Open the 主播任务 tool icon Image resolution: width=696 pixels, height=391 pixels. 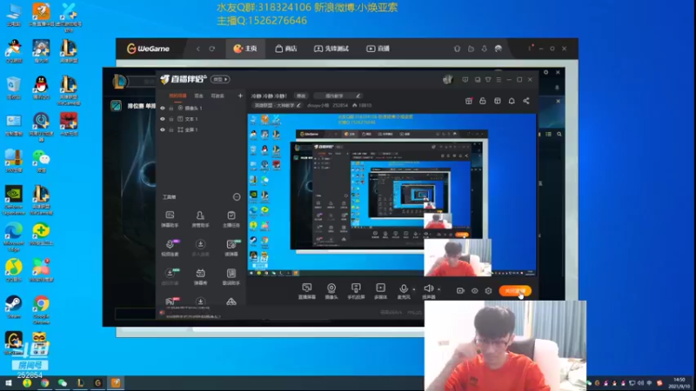[231, 219]
